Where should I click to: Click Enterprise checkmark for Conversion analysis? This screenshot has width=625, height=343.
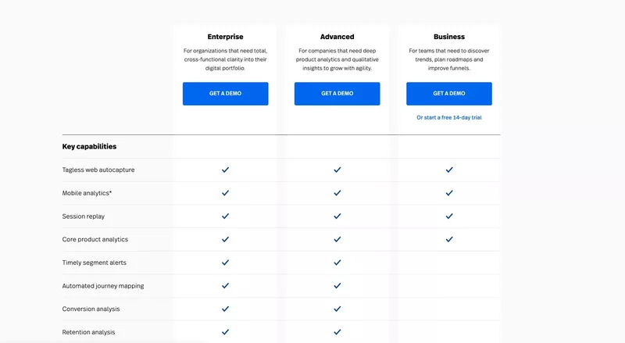pyautogui.click(x=225, y=309)
